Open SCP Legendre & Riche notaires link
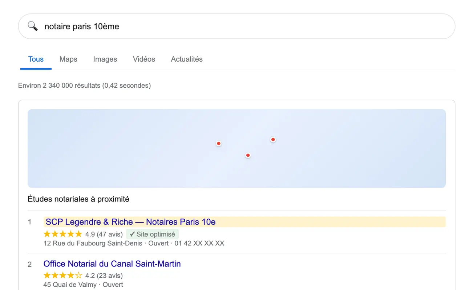The height and width of the screenshot is (290, 465). tap(131, 222)
